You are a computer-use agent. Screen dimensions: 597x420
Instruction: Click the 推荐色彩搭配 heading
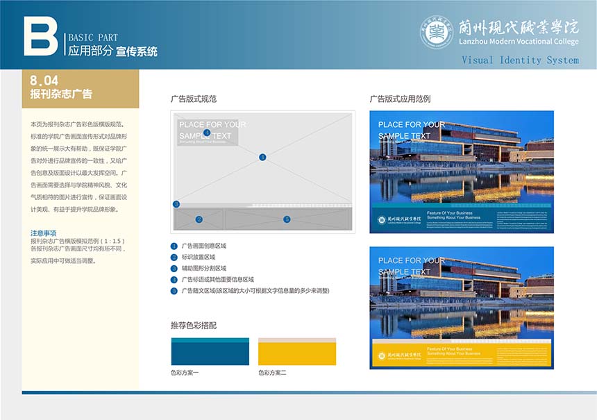pos(194,326)
